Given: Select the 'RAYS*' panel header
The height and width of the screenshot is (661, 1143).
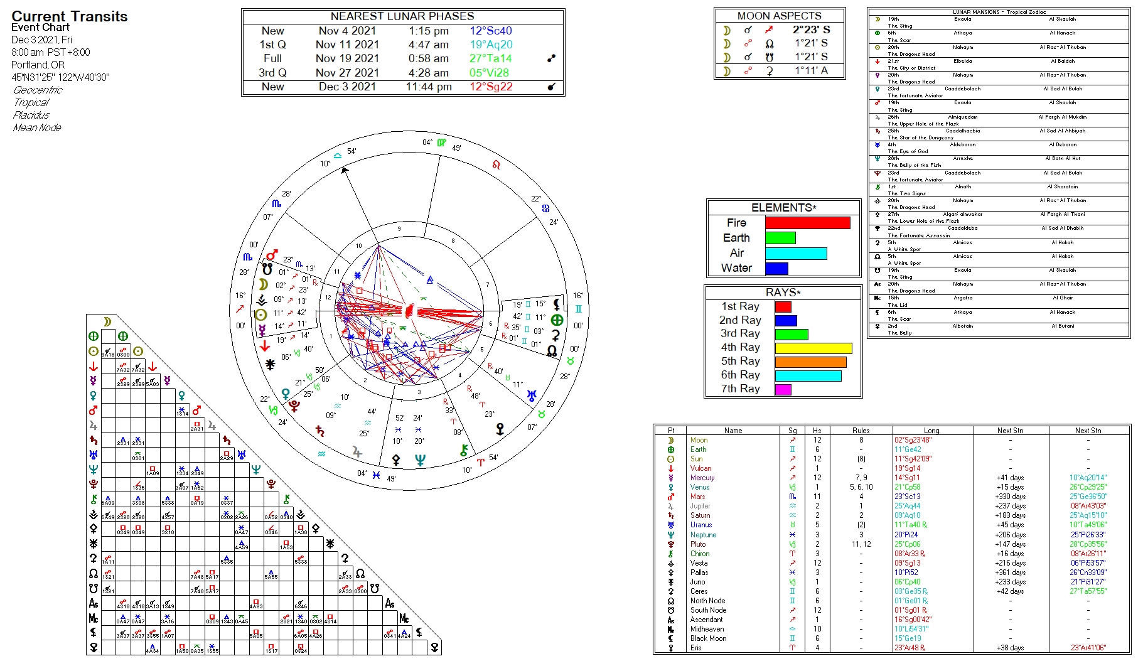Looking at the screenshot, I should [x=783, y=293].
